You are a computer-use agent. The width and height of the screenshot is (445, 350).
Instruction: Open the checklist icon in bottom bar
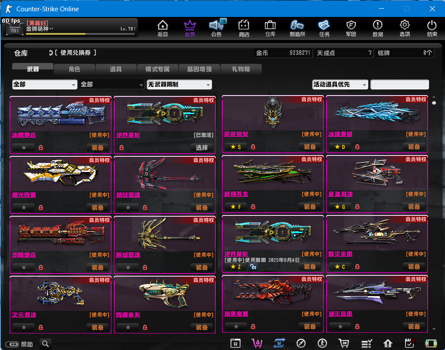(366, 343)
